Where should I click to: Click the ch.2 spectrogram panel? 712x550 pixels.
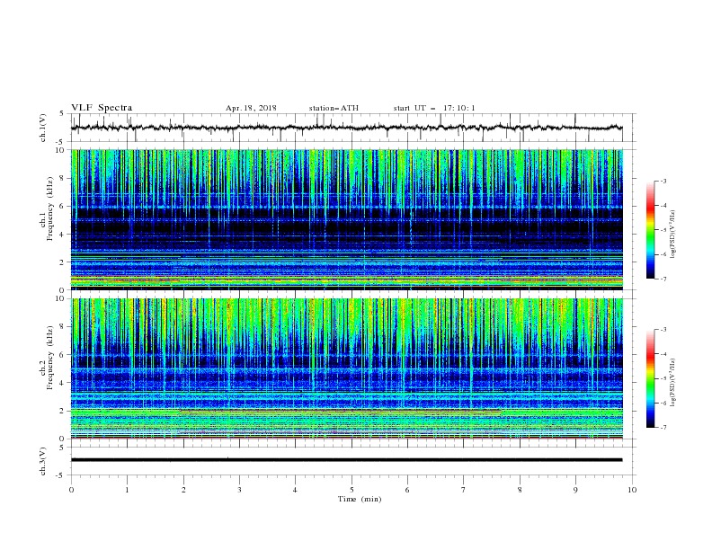pyautogui.click(x=347, y=368)
